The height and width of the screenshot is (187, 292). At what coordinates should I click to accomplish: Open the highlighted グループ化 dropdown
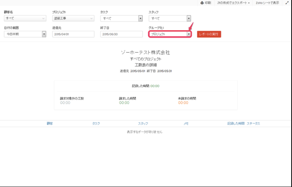tap(170, 34)
